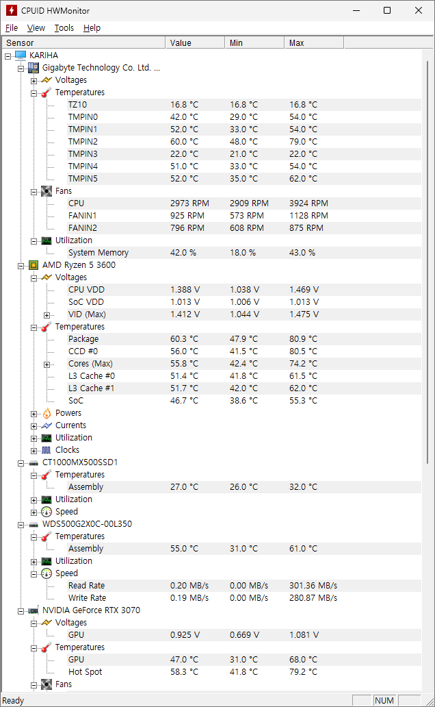Click the AMD Ryzen 5 3600 CPU icon

34,265
